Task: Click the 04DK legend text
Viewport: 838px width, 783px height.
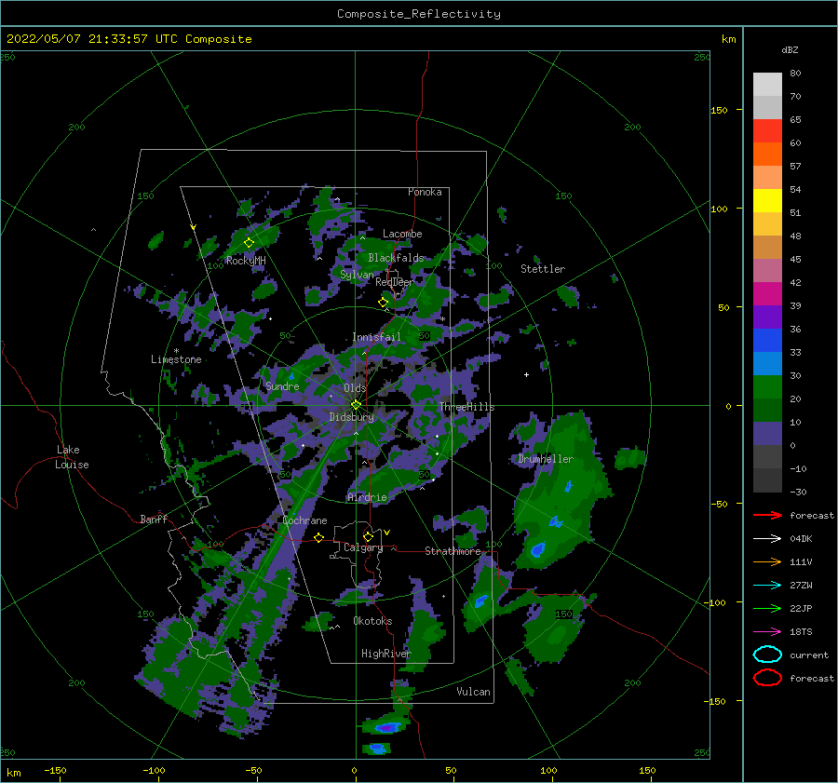Action: coord(801,538)
